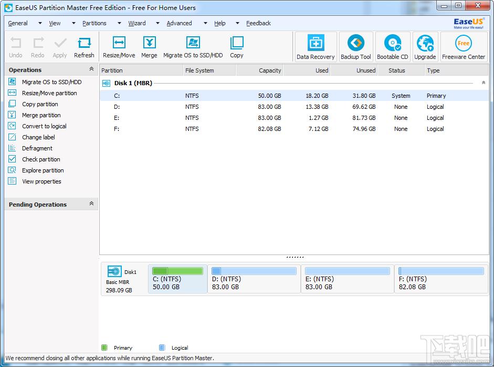The width and height of the screenshot is (494, 367).
Task: Click the Copy toolbar icon
Action: coord(237,43)
